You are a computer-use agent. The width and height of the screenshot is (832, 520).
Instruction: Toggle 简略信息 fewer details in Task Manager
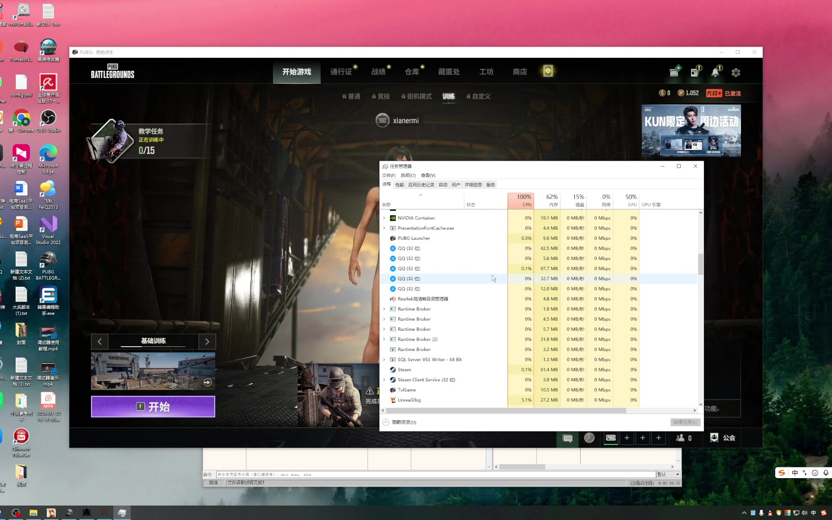coord(400,422)
